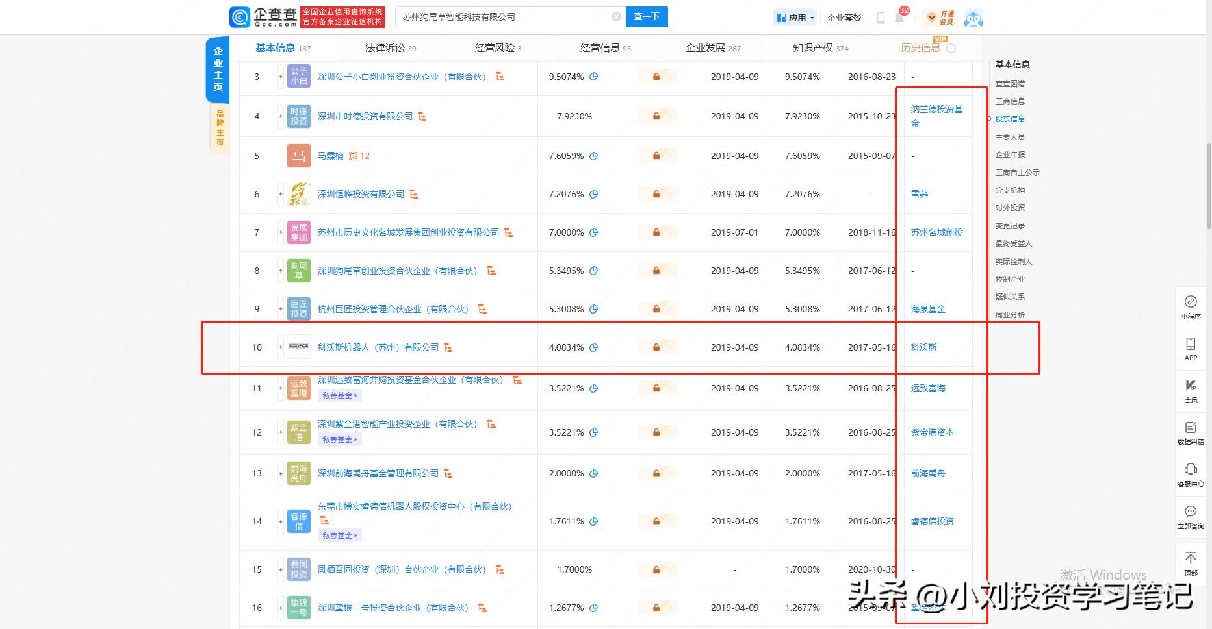Click related-companies icon next to 马霖楠
This screenshot has width=1212, height=629.
pos(359,156)
